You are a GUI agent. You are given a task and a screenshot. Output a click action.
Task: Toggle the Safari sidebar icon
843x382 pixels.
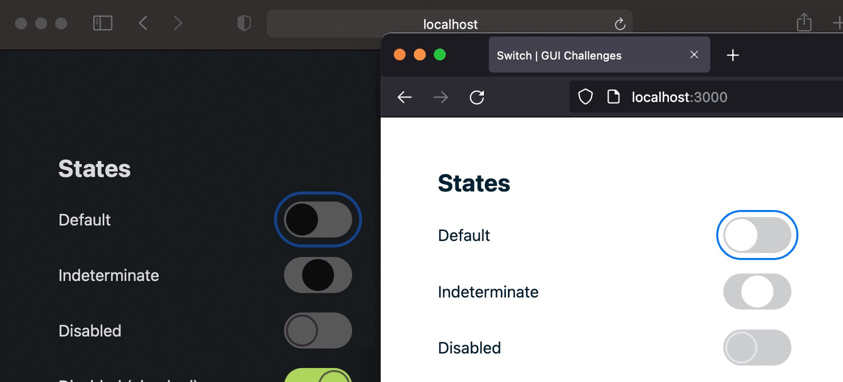103,23
